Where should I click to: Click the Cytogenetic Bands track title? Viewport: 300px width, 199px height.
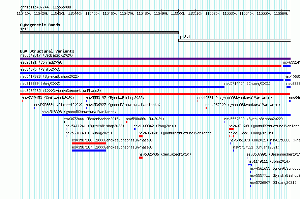click(x=40, y=25)
